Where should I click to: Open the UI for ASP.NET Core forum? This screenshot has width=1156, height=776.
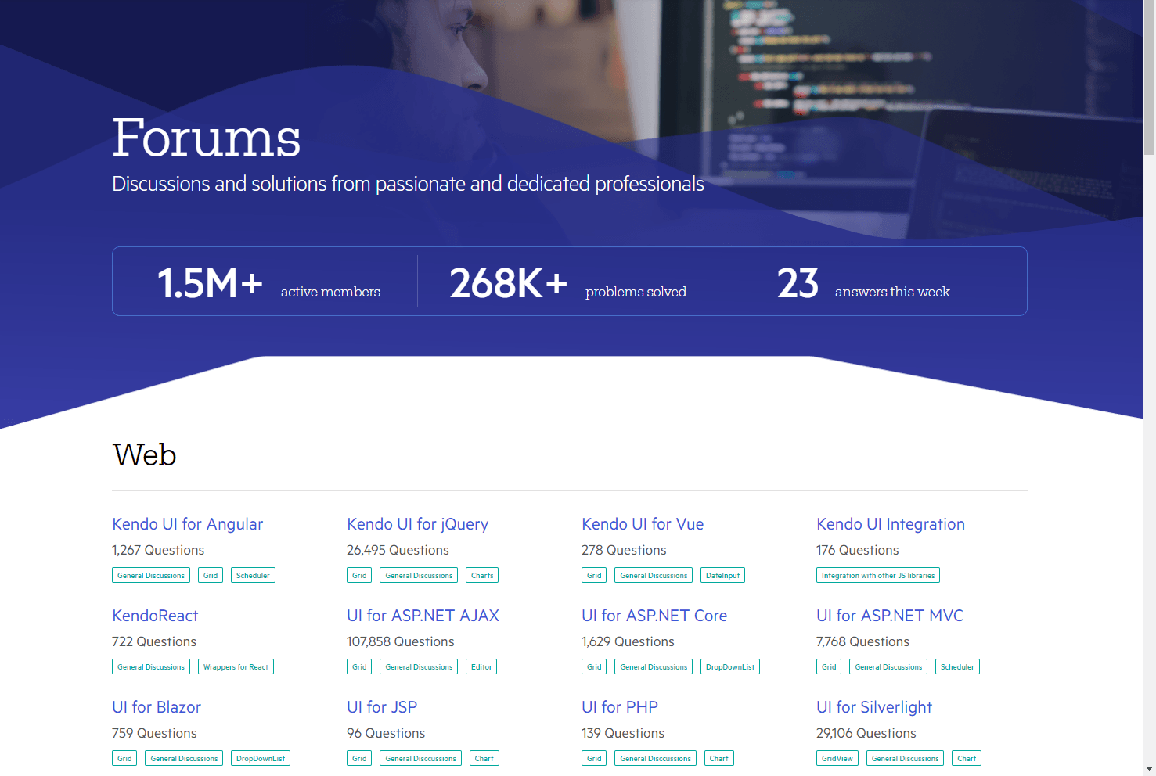point(654,616)
